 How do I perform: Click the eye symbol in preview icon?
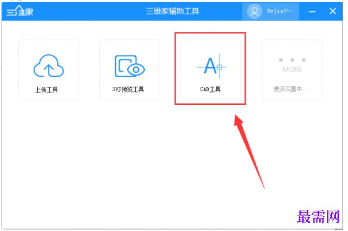tap(136, 69)
